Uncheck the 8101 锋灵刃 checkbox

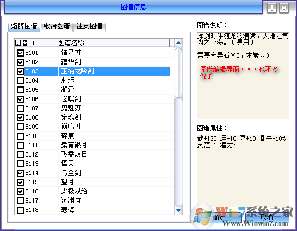click(20, 53)
